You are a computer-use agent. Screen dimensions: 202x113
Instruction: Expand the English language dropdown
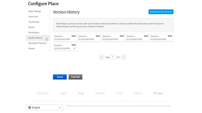[45, 107]
